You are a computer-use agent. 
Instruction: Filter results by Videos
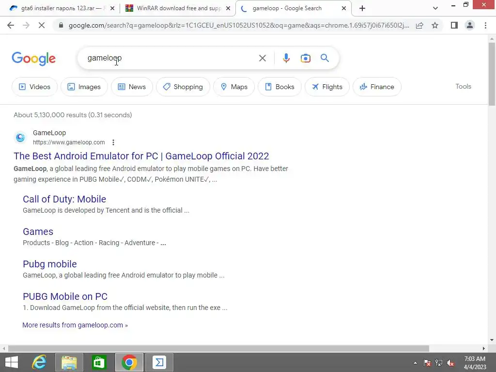pyautogui.click(x=35, y=87)
